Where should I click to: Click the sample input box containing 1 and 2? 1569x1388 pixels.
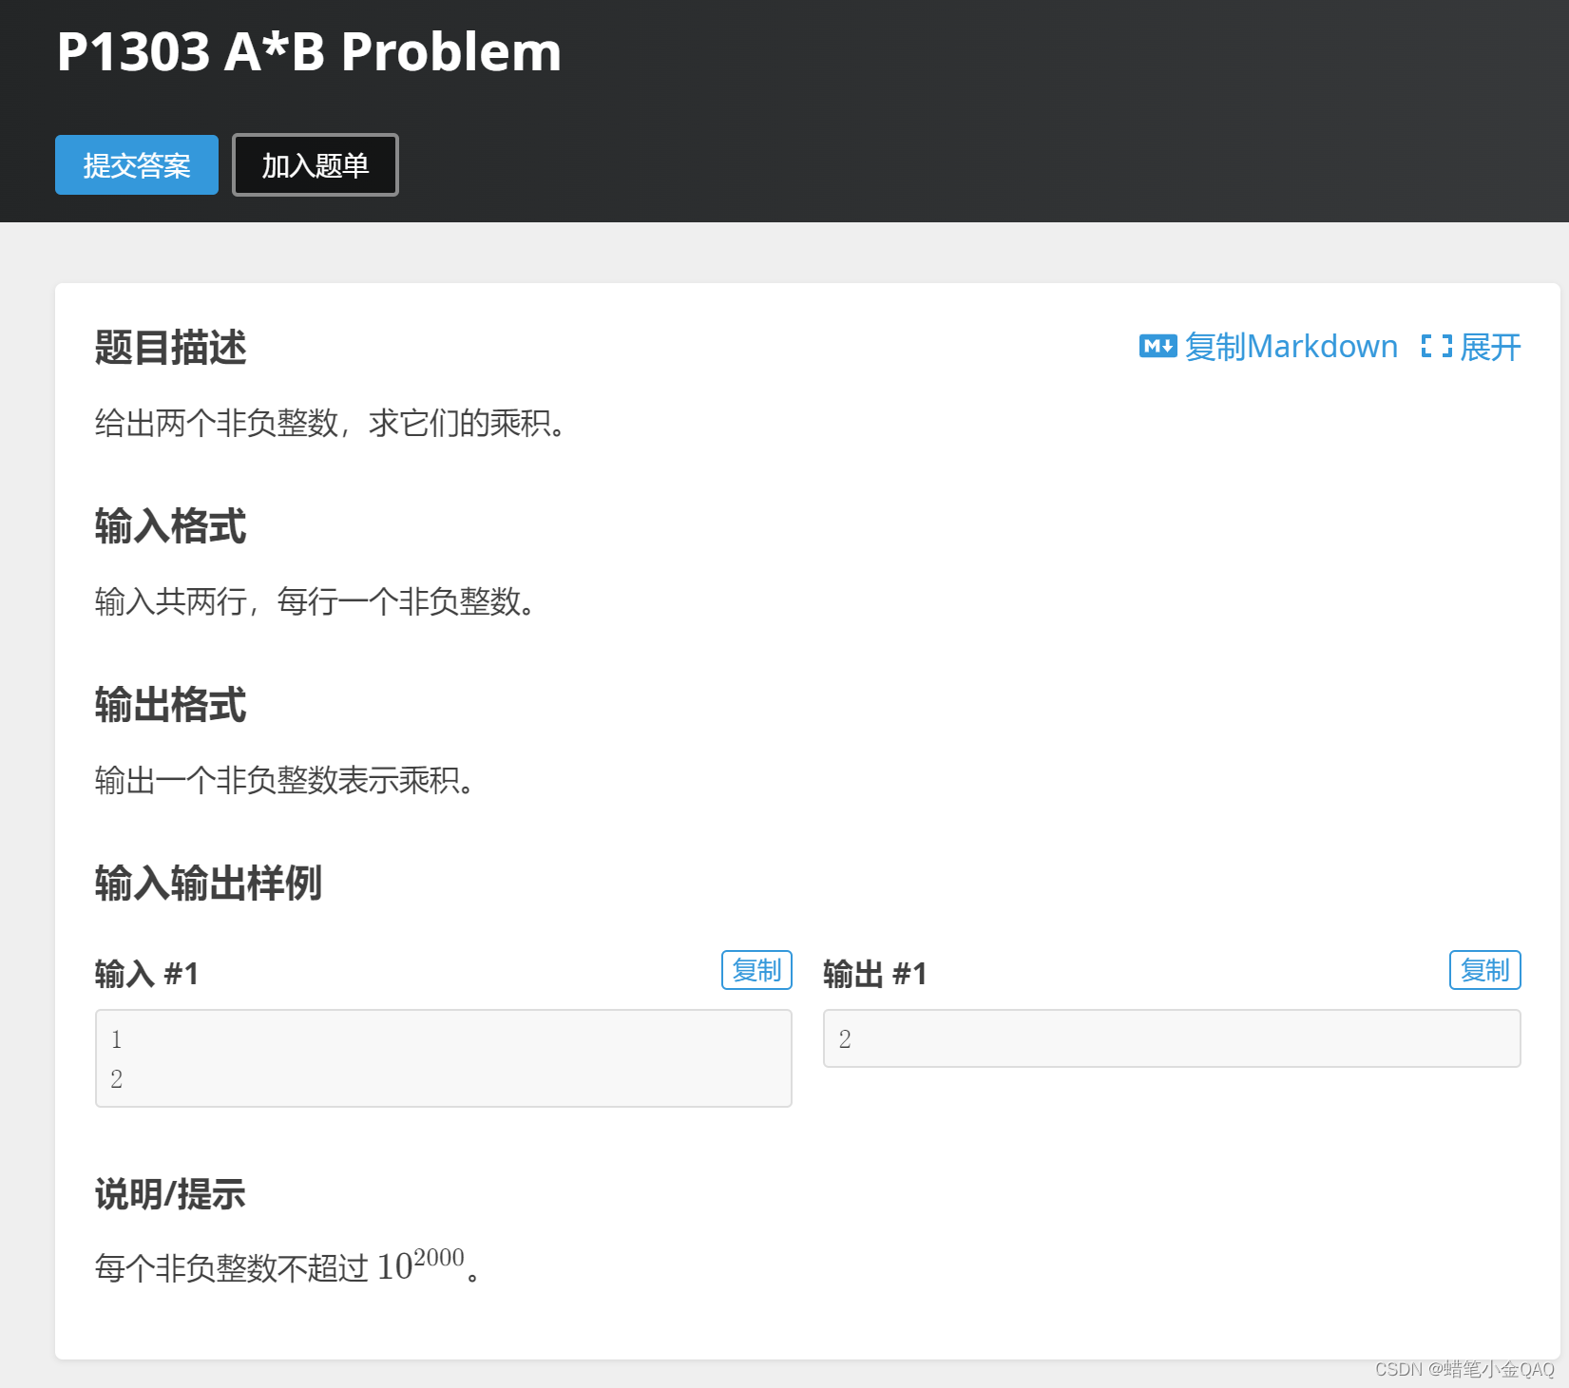(x=444, y=1058)
